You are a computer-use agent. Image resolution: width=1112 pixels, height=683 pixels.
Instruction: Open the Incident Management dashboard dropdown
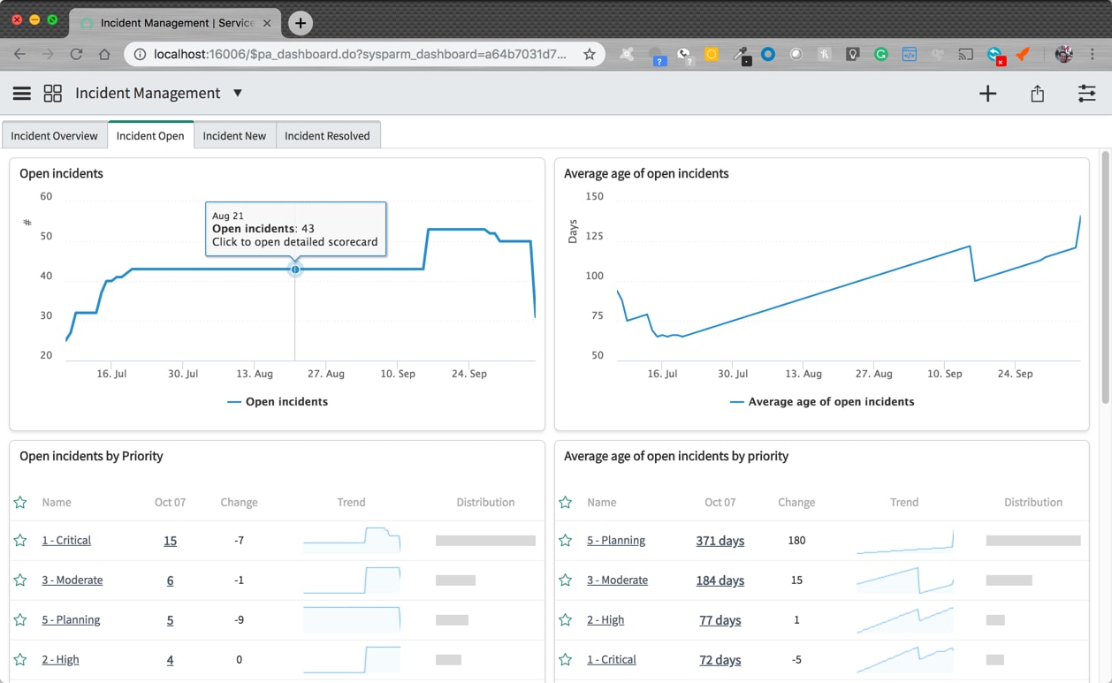tap(237, 92)
